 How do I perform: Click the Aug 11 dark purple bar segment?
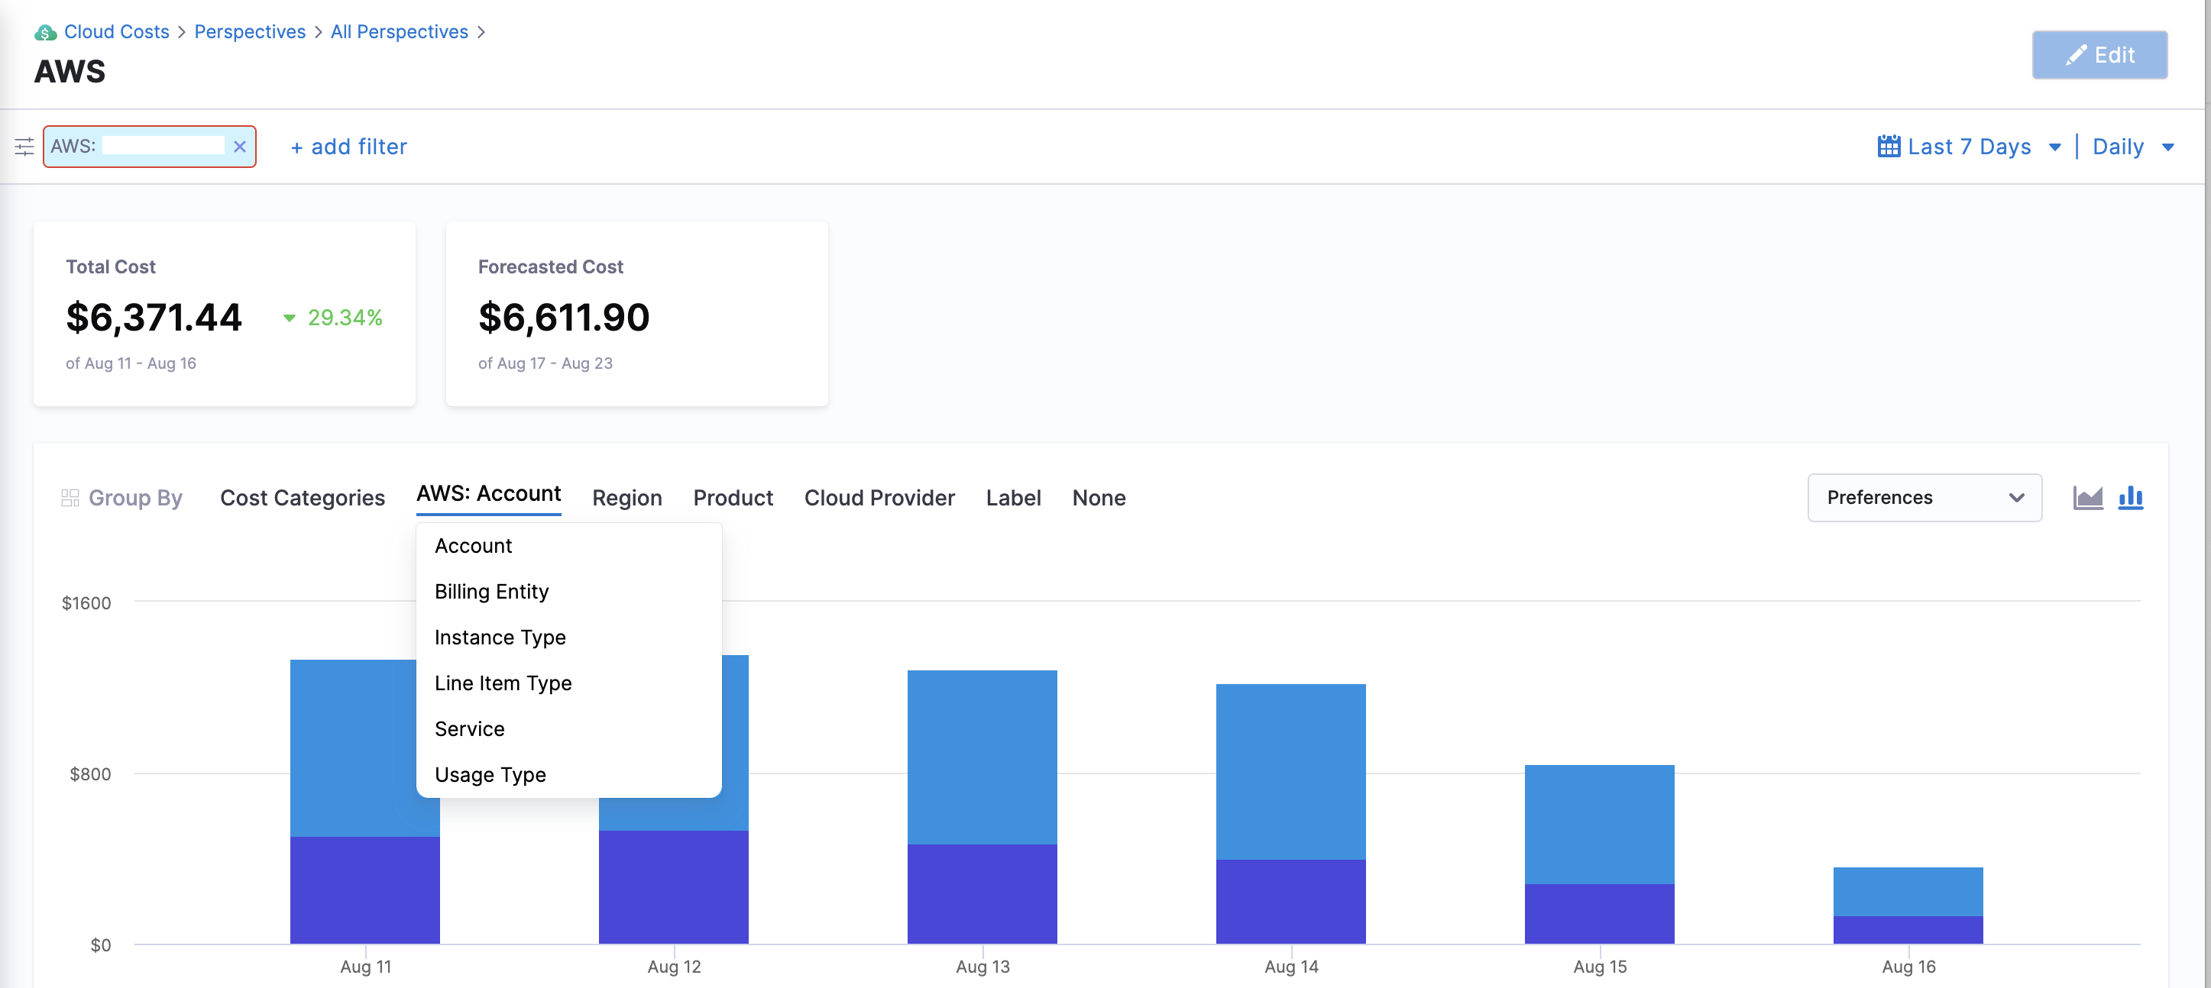[364, 890]
